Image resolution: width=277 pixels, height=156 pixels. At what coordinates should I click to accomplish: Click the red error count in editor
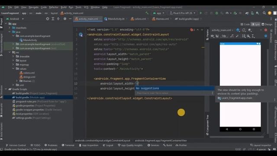point(192,30)
